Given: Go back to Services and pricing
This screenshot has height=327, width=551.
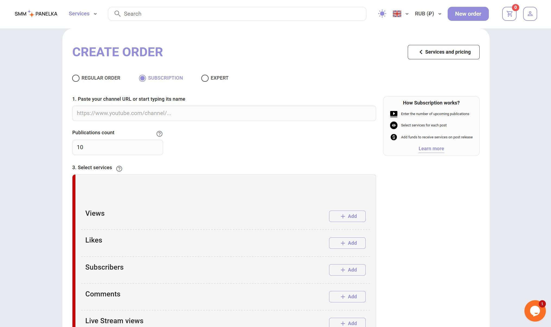Looking at the screenshot, I should coord(443,52).
